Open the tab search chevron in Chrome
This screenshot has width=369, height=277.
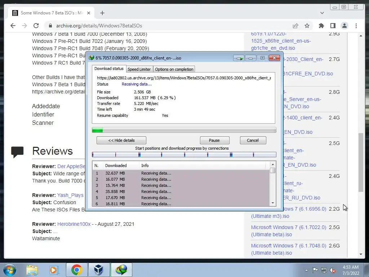(x=322, y=13)
